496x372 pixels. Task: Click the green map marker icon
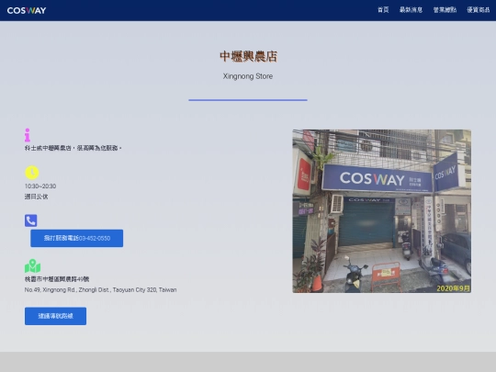coord(32,266)
